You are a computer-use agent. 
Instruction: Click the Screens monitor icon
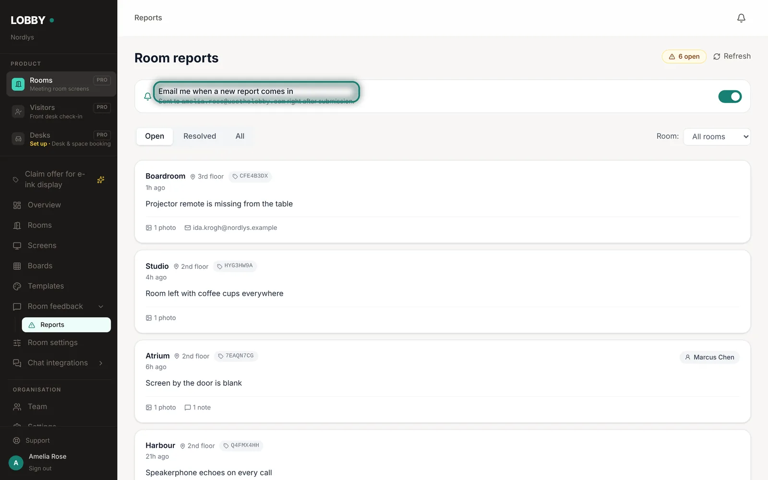pos(17,246)
